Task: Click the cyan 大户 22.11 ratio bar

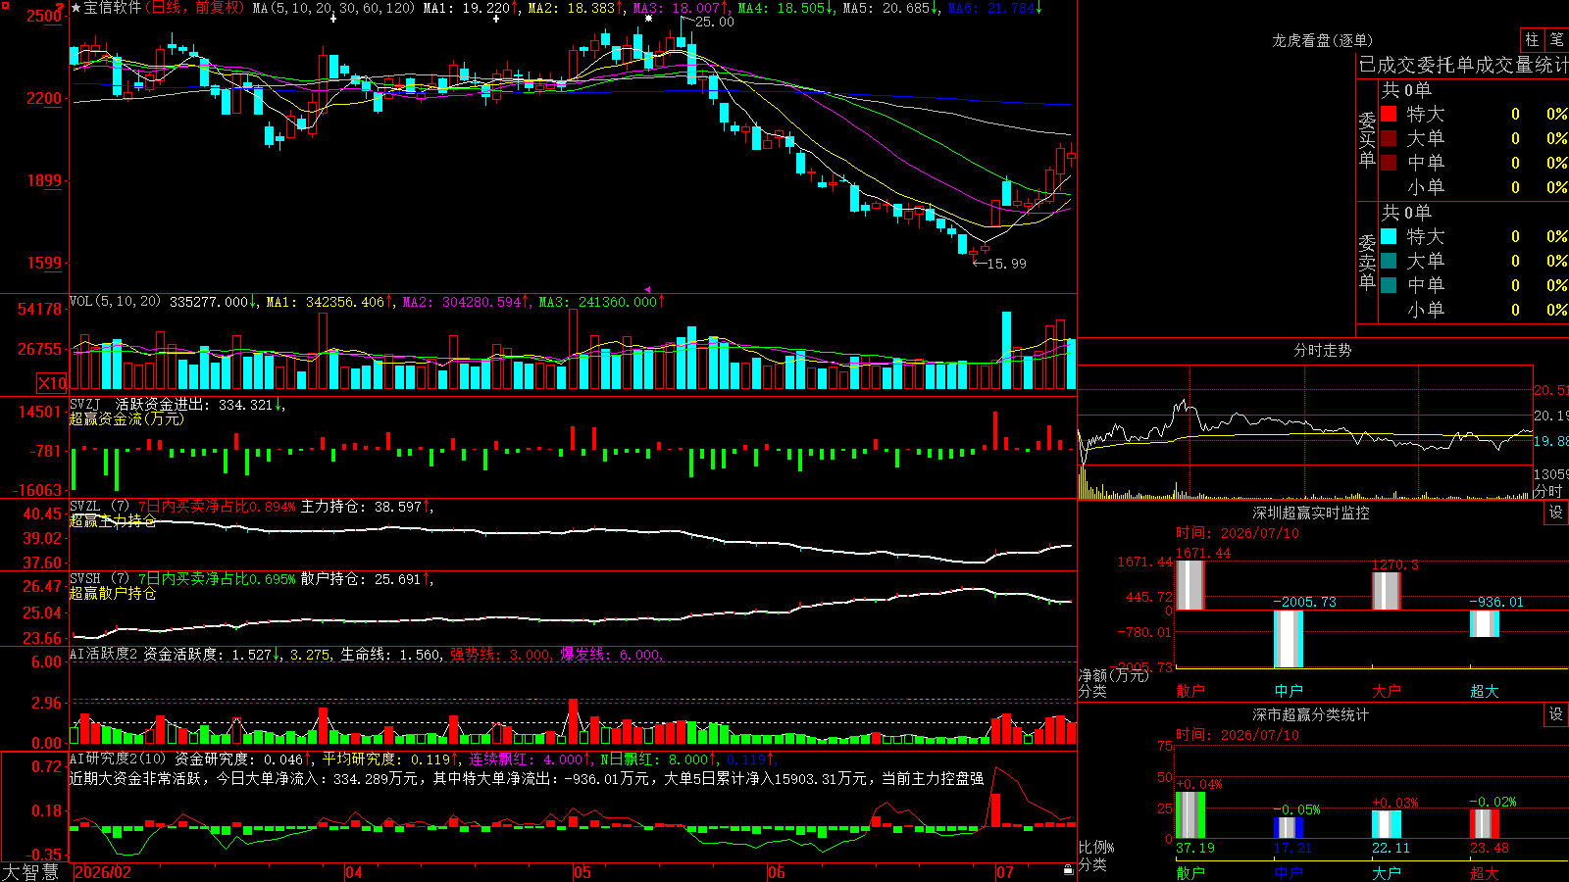Action: pyautogui.click(x=1387, y=825)
